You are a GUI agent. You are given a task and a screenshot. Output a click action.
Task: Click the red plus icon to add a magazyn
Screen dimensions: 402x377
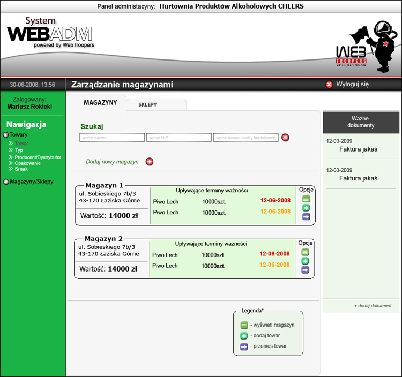coord(150,162)
